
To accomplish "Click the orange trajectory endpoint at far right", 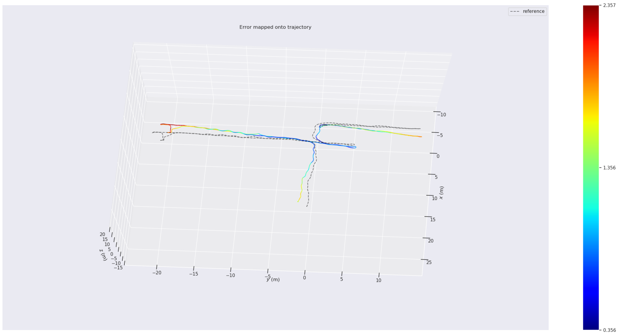I will click(421, 137).
